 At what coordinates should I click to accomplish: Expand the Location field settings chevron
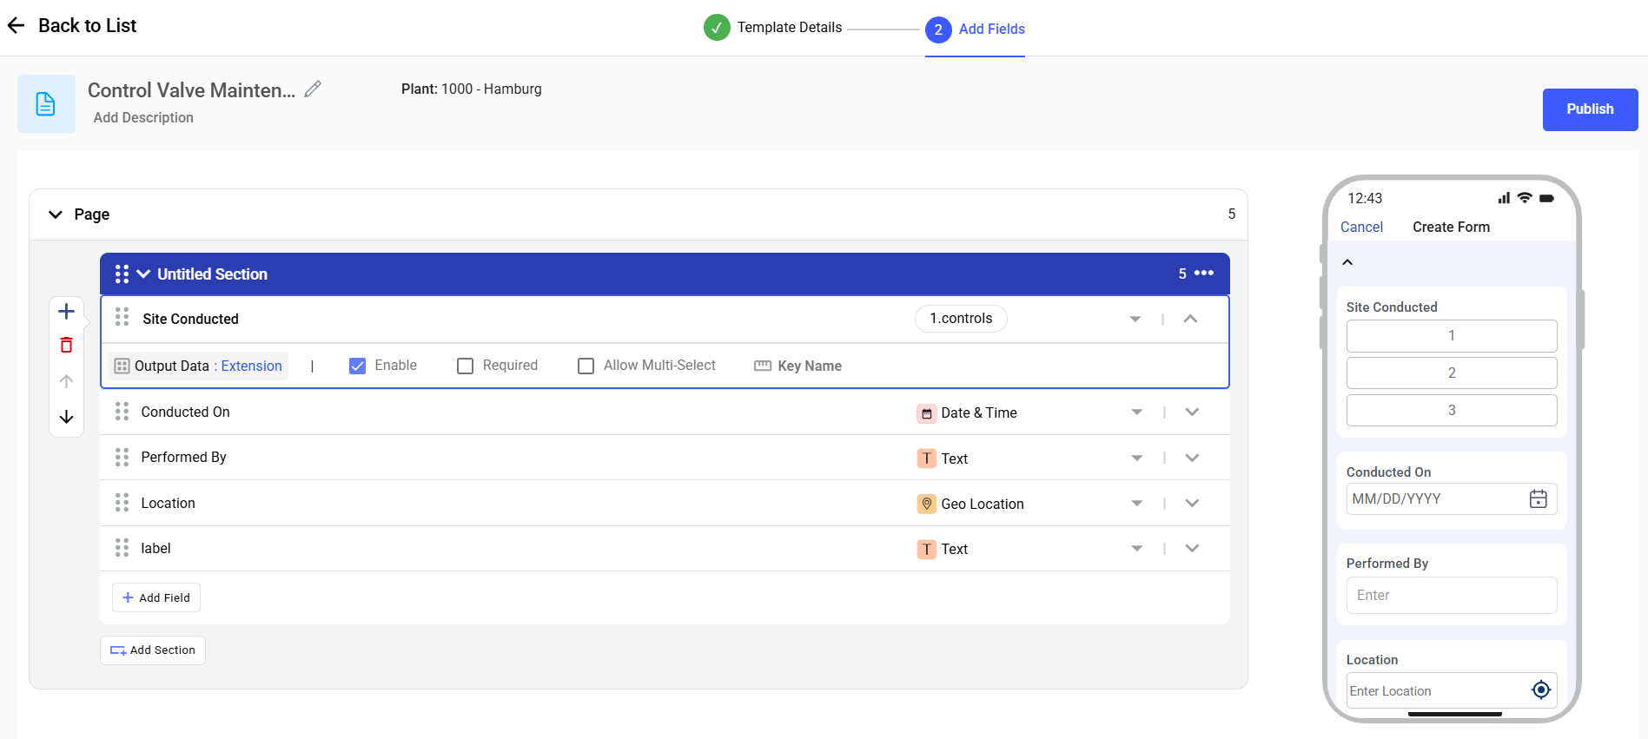(x=1192, y=503)
